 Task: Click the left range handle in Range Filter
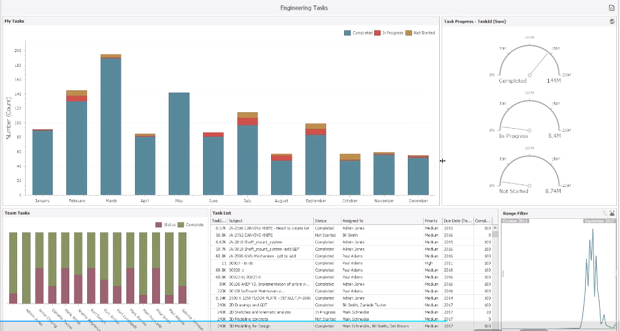[x=503, y=273]
